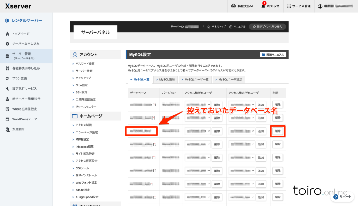Click the home icon for トップページ
Screen dimensions: 358x206
pos(7,34)
